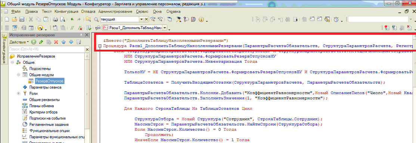Click the blue Move Up arrow icon
Image resolution: width=416 pixels, height=143 pixels.
(63, 42)
